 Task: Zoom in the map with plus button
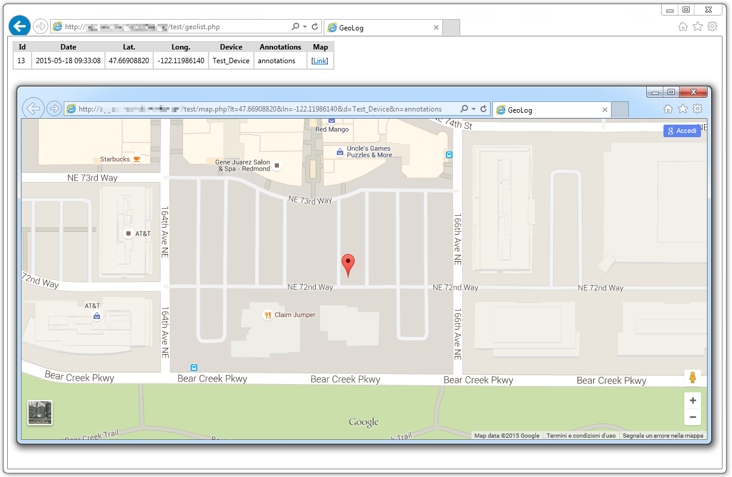pyautogui.click(x=693, y=401)
